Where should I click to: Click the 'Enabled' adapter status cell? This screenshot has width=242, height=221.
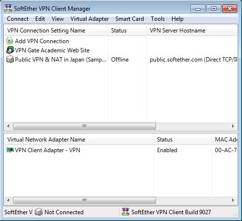coord(167,150)
